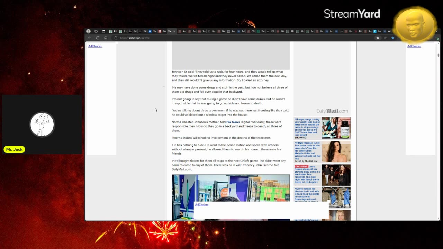Switch to the 'Mr' browser tab
The height and width of the screenshot is (249, 443).
[162, 31]
